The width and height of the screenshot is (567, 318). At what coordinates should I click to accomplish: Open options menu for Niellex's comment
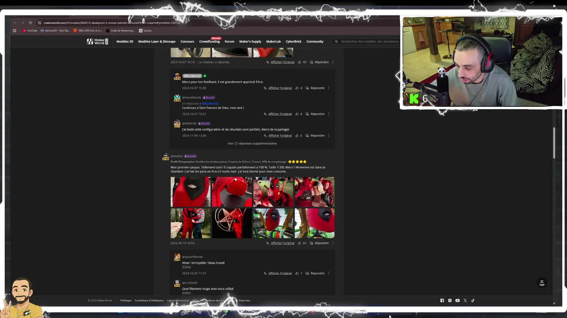(333, 243)
